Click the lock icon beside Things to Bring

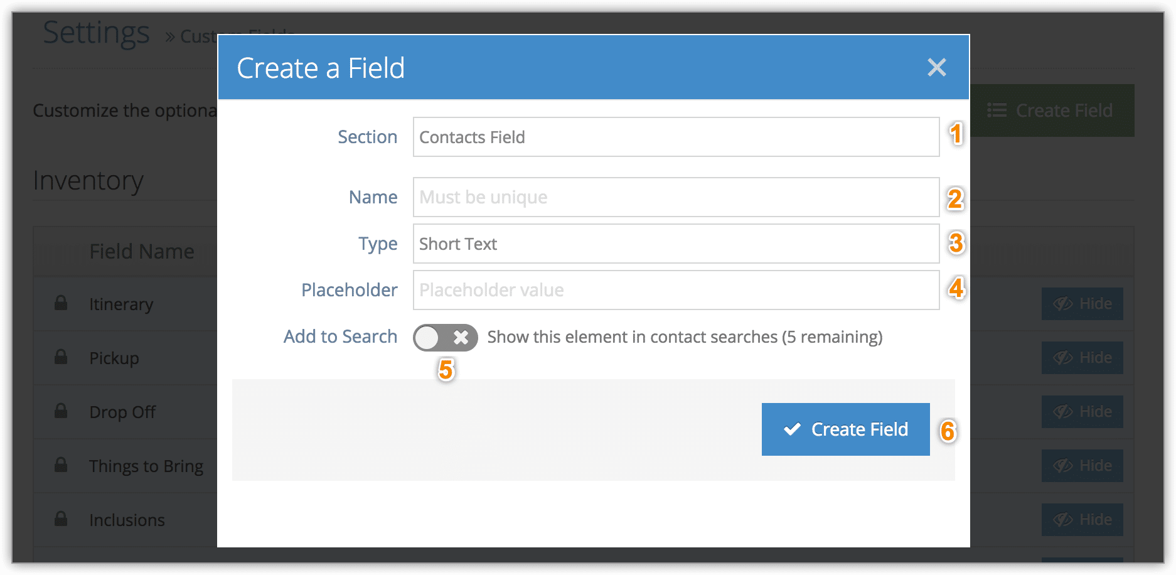(61, 465)
